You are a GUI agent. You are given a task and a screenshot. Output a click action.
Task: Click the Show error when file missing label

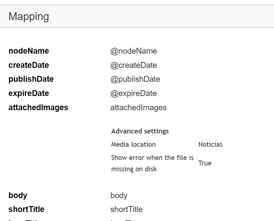[152, 163]
